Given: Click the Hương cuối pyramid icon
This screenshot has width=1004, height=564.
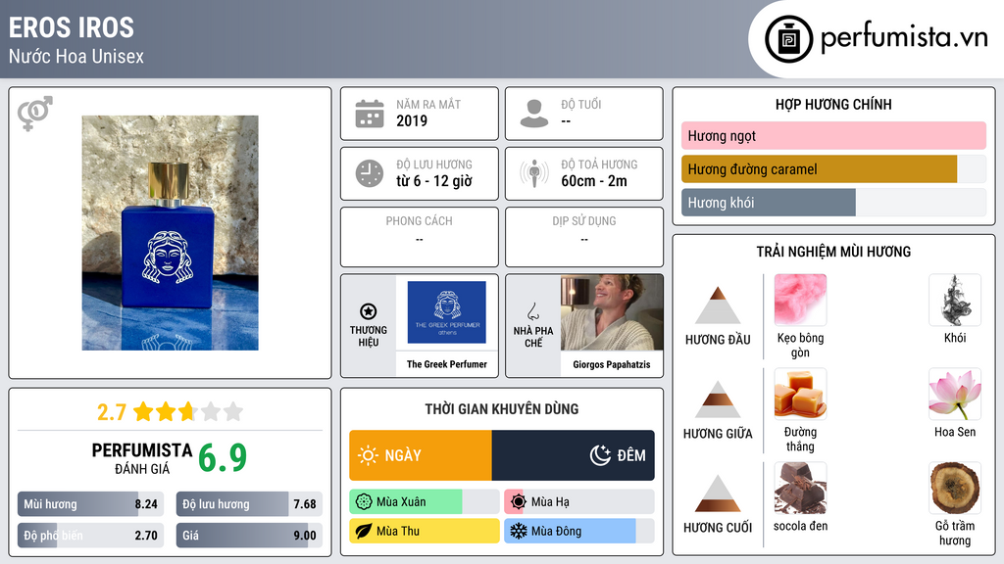Looking at the screenshot, I should (x=718, y=493).
